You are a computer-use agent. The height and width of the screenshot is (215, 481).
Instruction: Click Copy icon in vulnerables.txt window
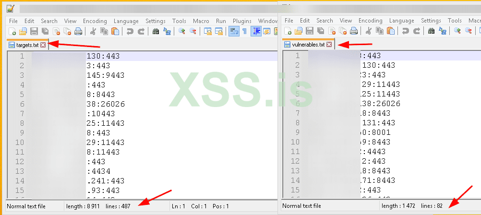380,31
